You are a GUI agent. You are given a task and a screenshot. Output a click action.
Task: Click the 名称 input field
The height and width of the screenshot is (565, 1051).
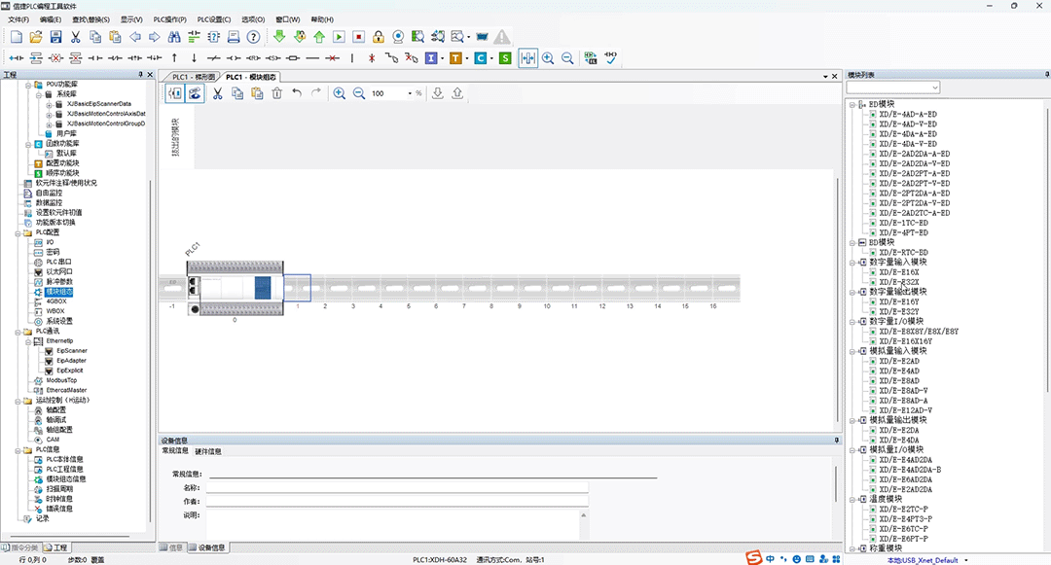397,488
